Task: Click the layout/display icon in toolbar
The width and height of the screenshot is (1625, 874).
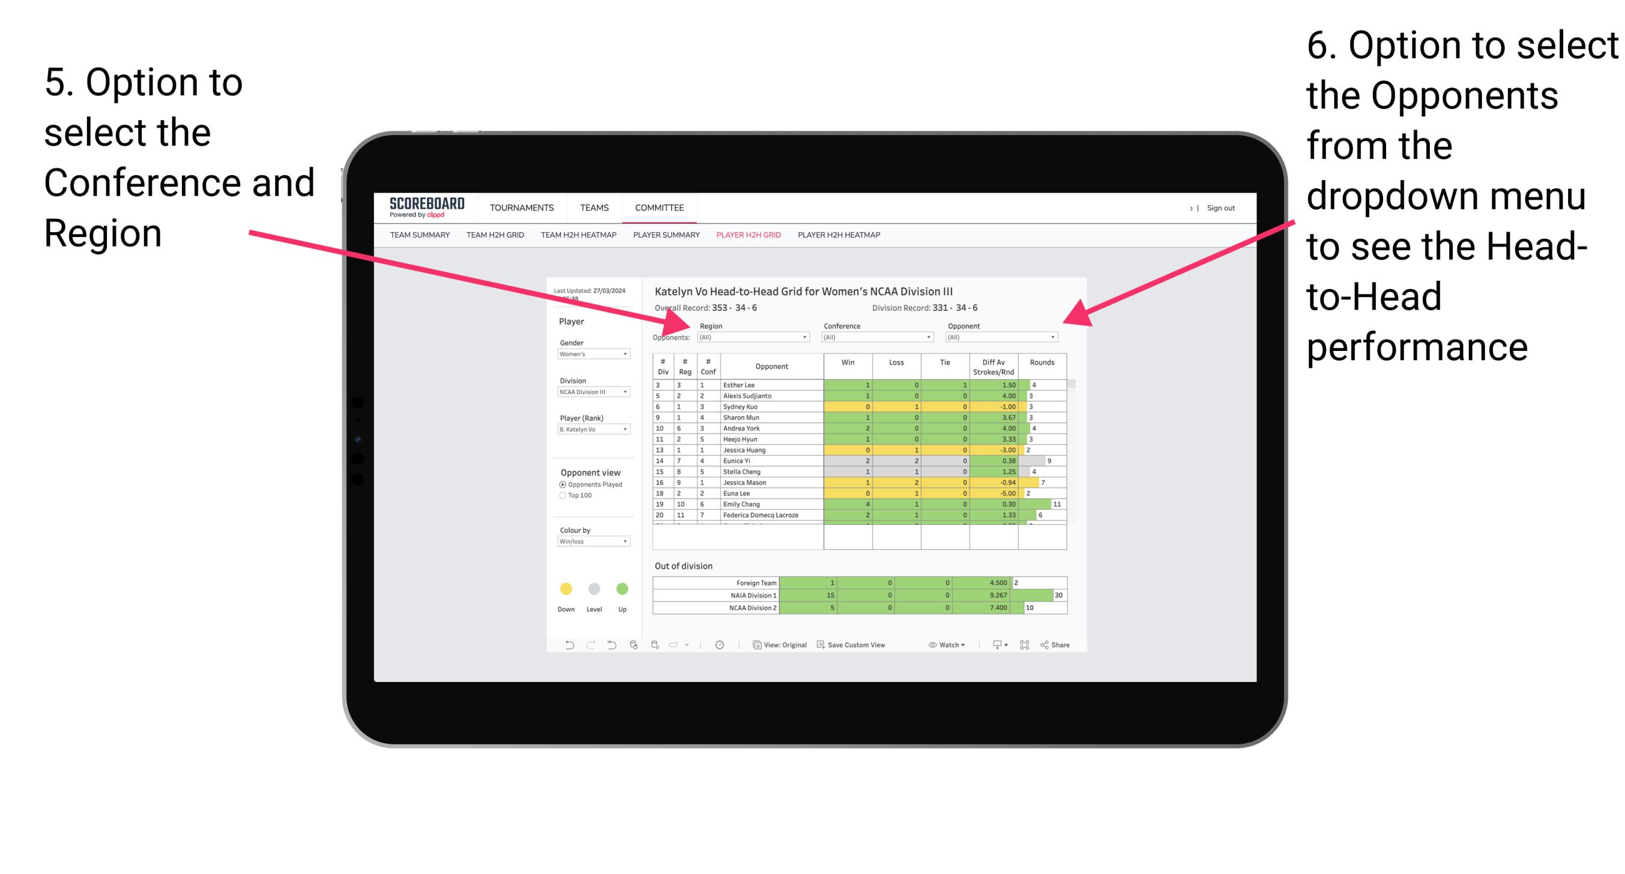Action: (x=1028, y=647)
